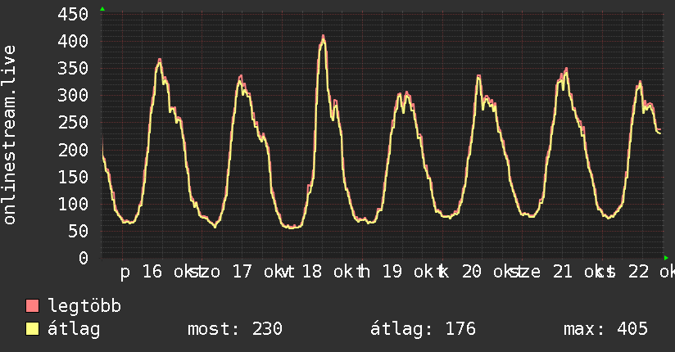Select the 18 okt date label

(328, 272)
